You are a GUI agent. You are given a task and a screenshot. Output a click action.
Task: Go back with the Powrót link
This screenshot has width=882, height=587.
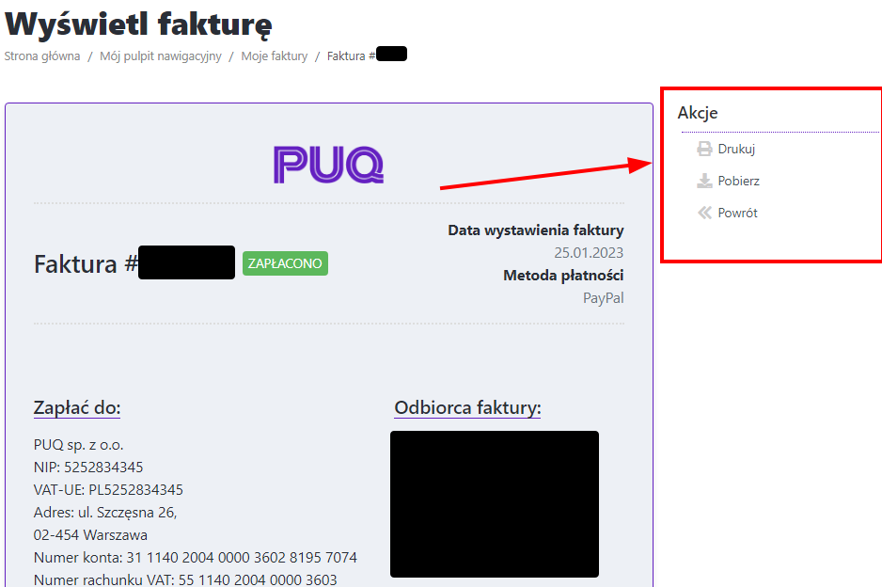[737, 214]
